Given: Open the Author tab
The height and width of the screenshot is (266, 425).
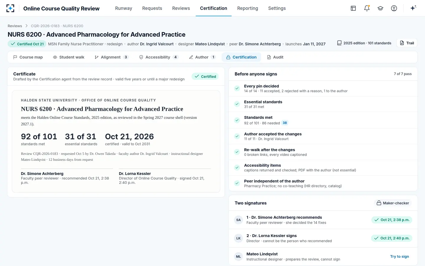Looking at the screenshot, I should [202, 57].
